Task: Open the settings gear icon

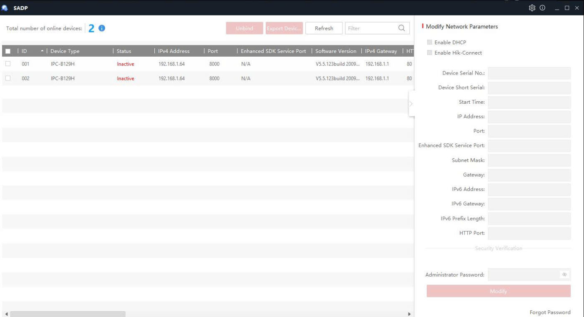Action: (x=532, y=8)
